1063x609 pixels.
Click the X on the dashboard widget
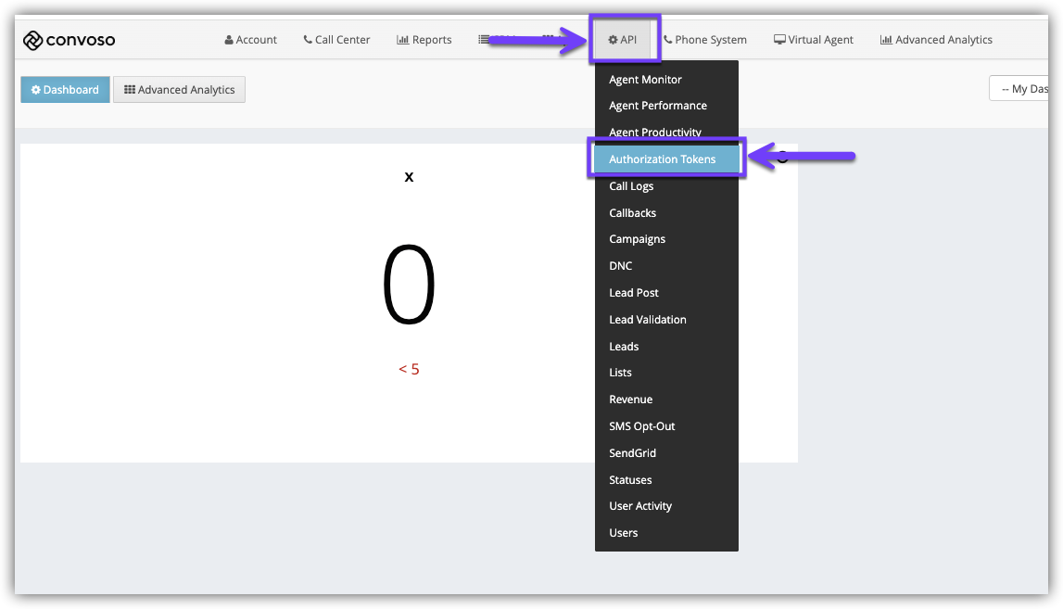click(x=409, y=177)
